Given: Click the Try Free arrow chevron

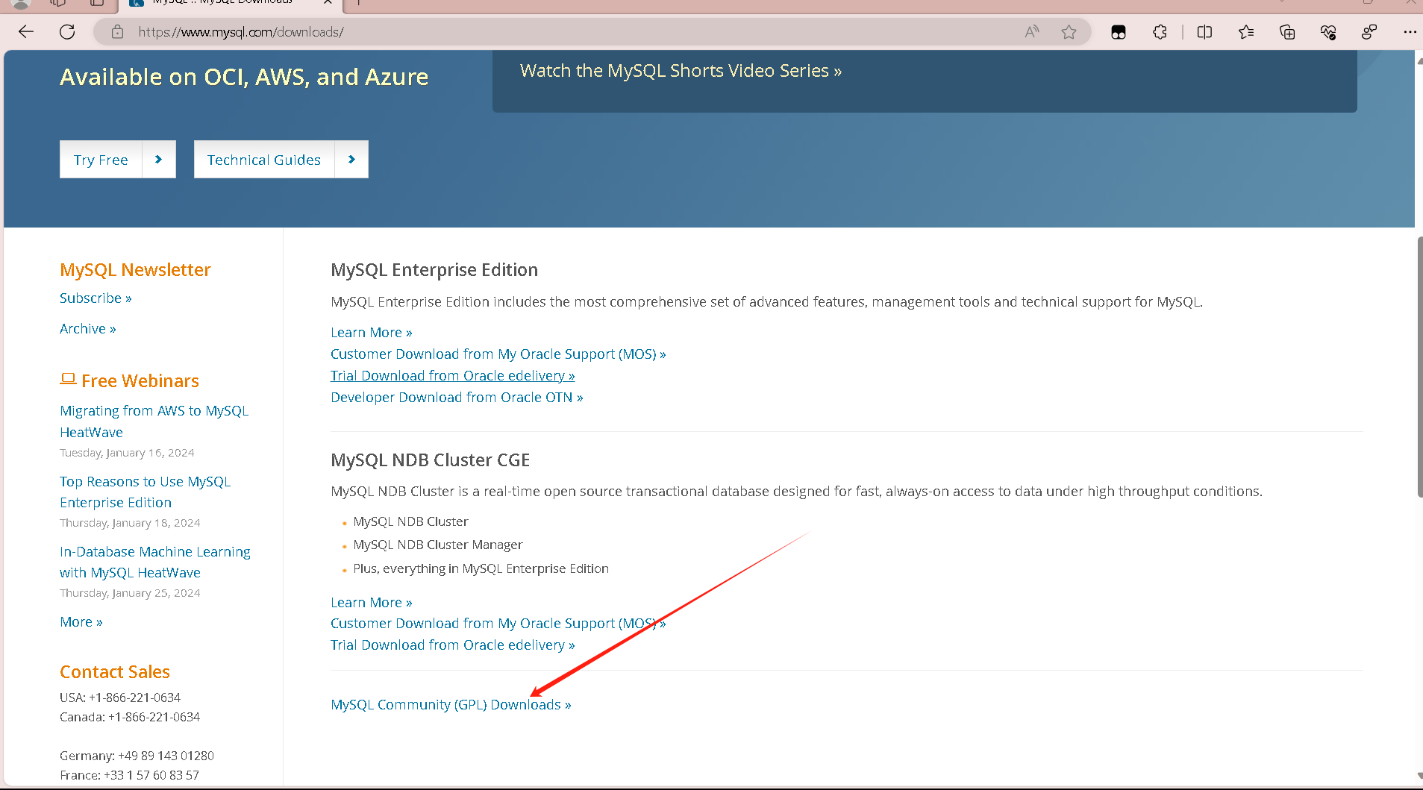Looking at the screenshot, I should point(158,159).
